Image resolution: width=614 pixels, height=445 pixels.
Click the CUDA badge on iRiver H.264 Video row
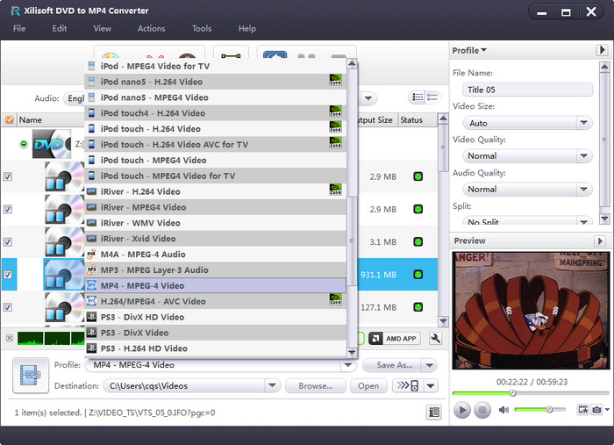pos(335,190)
